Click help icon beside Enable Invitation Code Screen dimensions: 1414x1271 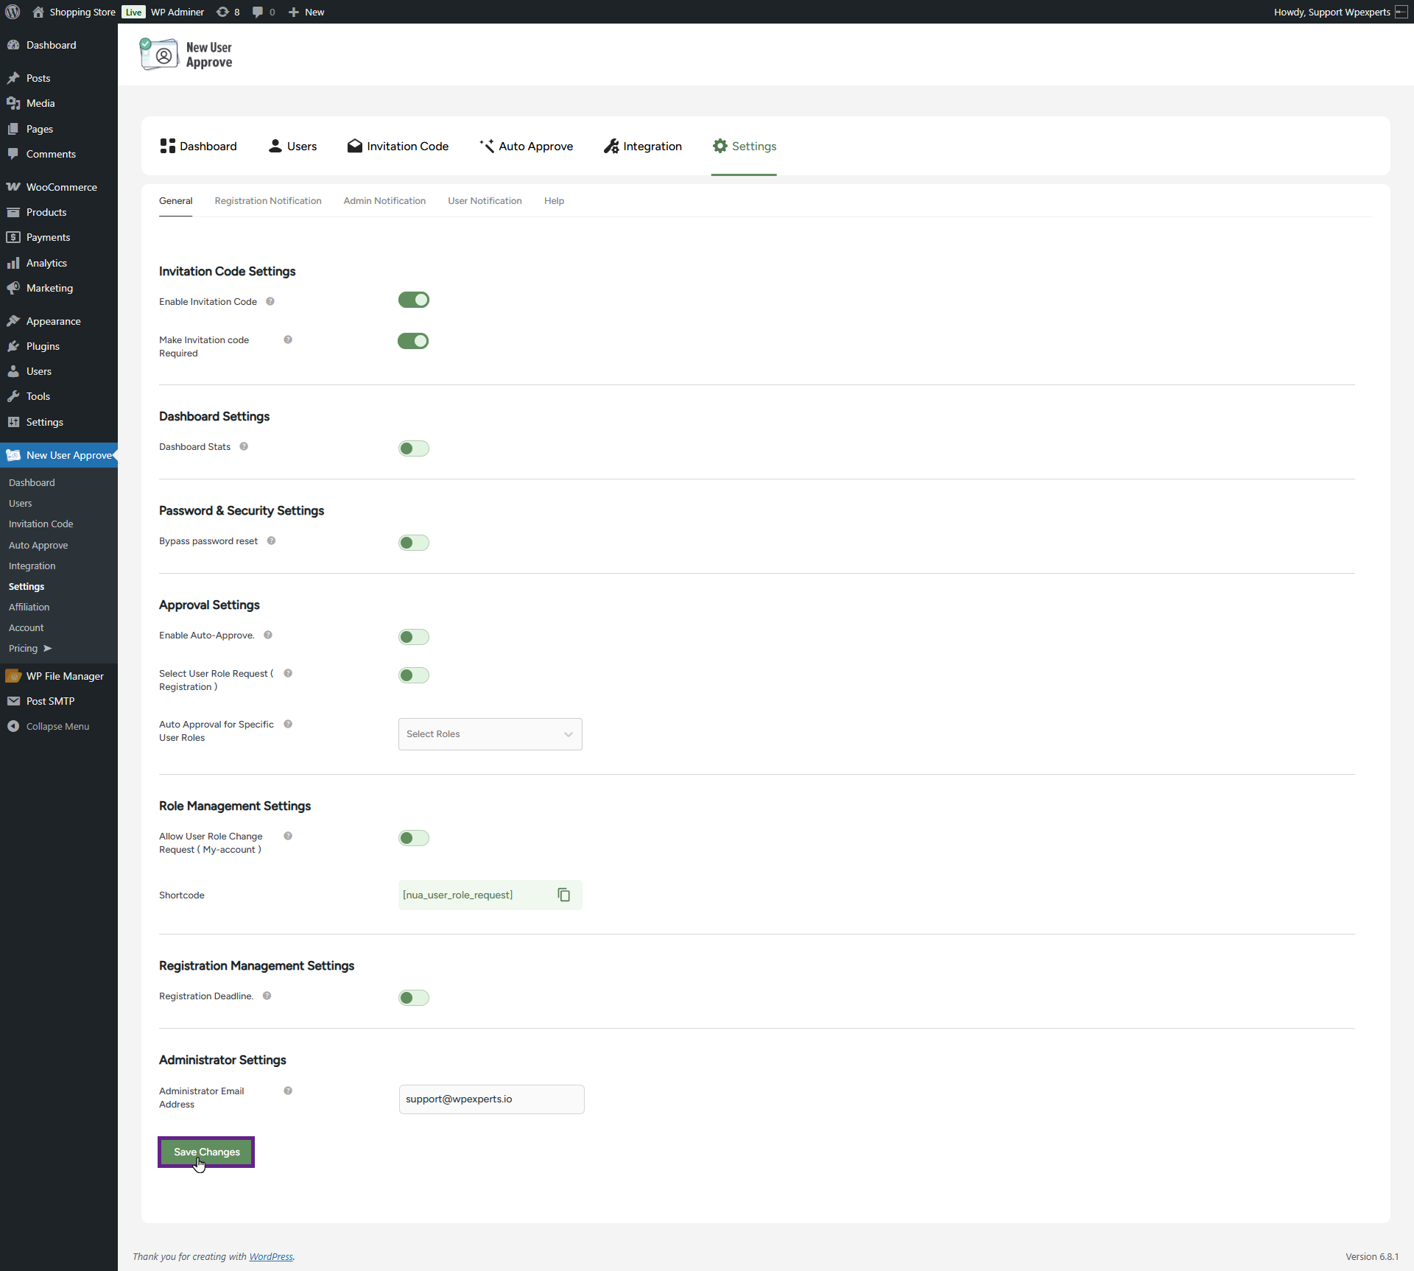(x=270, y=301)
